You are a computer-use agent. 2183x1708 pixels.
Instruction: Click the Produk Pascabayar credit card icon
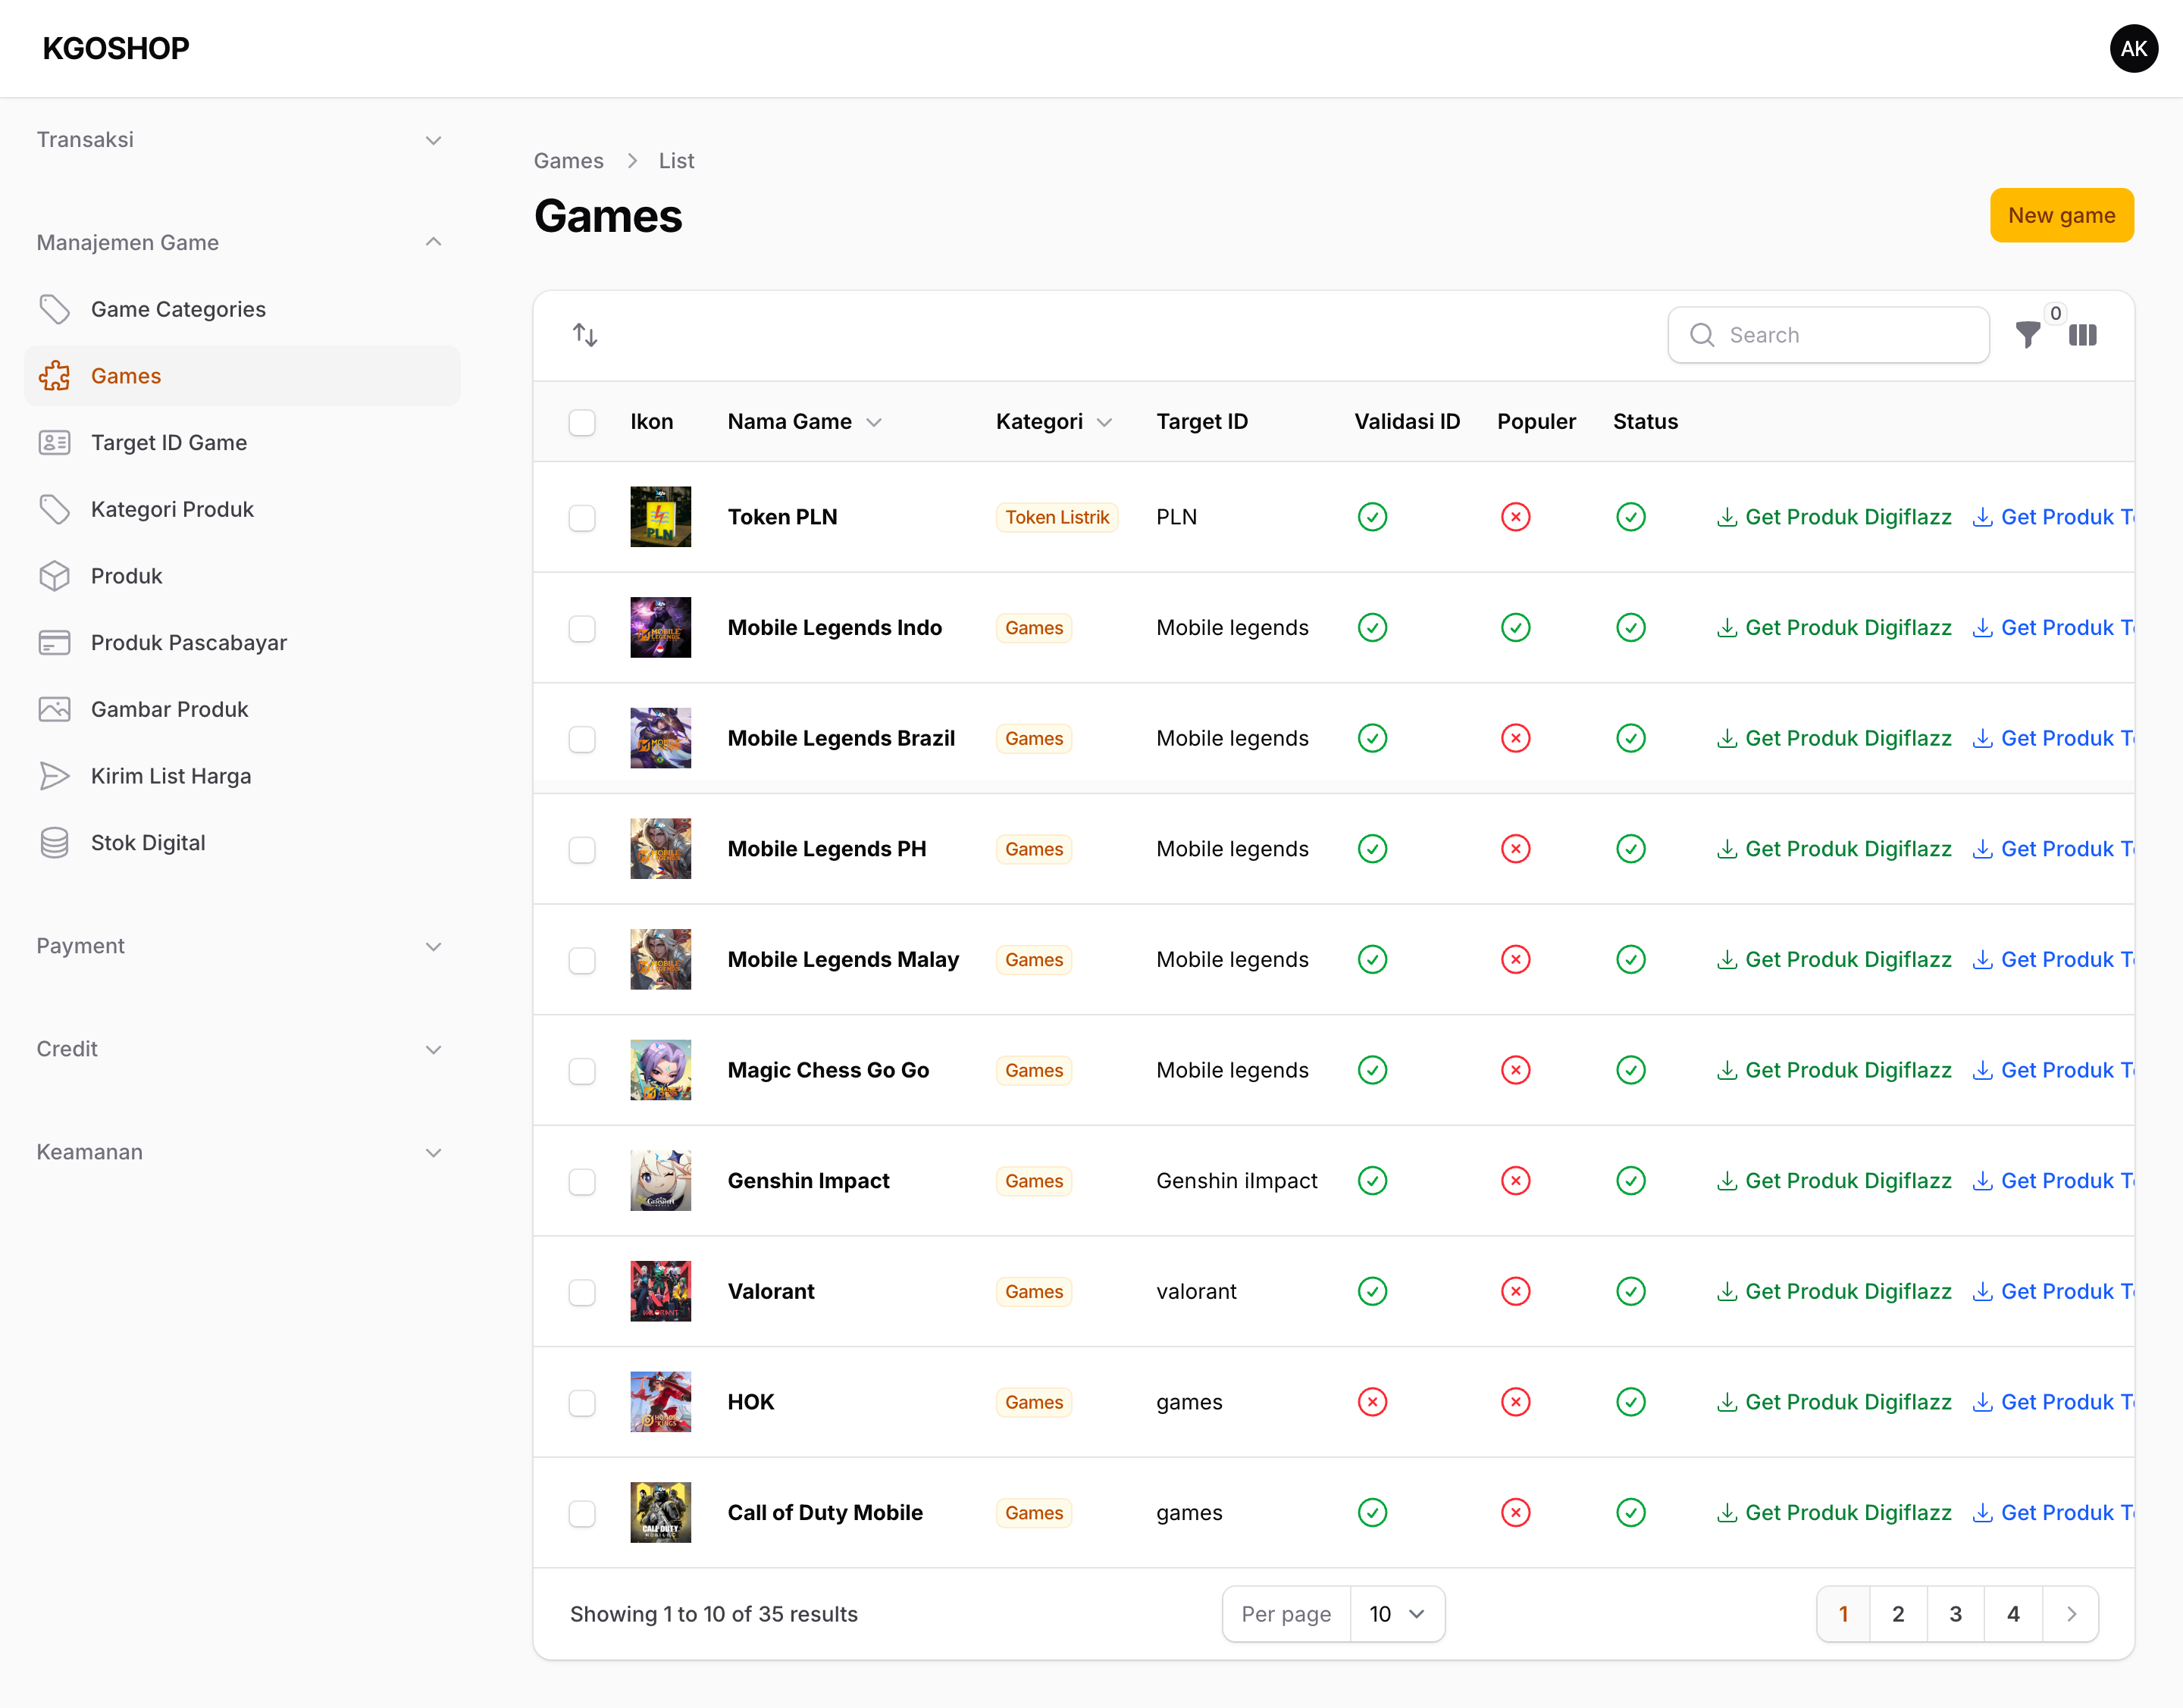pyautogui.click(x=54, y=643)
